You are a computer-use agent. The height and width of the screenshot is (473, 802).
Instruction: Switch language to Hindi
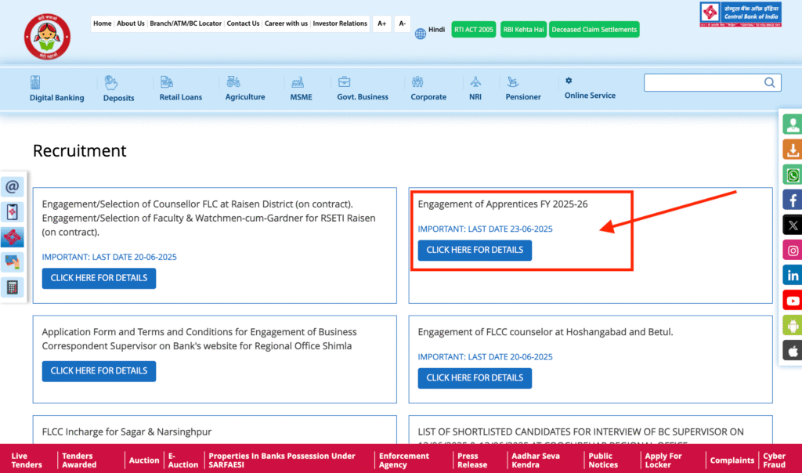pyautogui.click(x=436, y=30)
